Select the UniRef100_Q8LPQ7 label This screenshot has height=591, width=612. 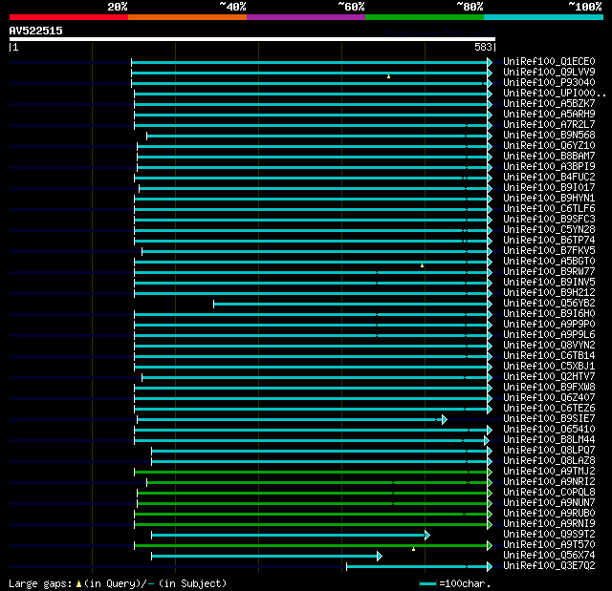pyautogui.click(x=549, y=451)
